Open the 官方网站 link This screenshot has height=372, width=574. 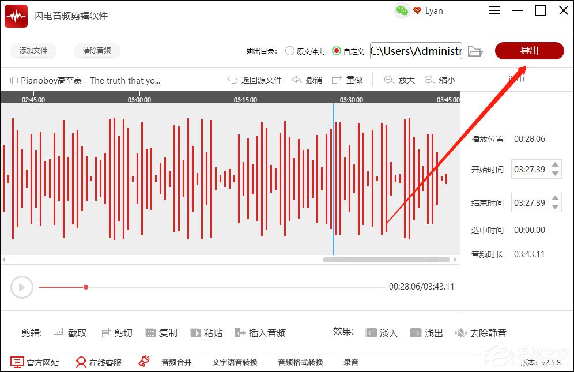[x=36, y=362]
